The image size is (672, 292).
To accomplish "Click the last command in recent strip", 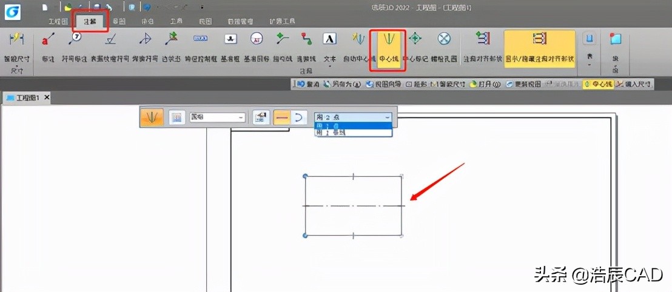I will pos(633,84).
